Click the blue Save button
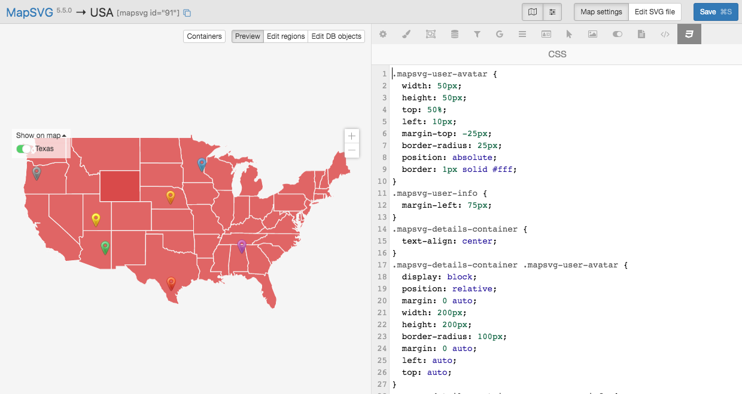The height and width of the screenshot is (394, 742). (x=715, y=12)
